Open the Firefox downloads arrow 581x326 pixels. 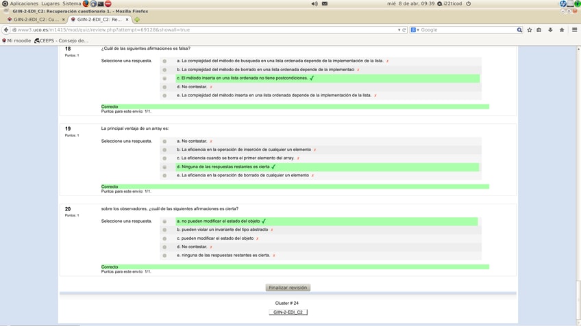[550, 30]
